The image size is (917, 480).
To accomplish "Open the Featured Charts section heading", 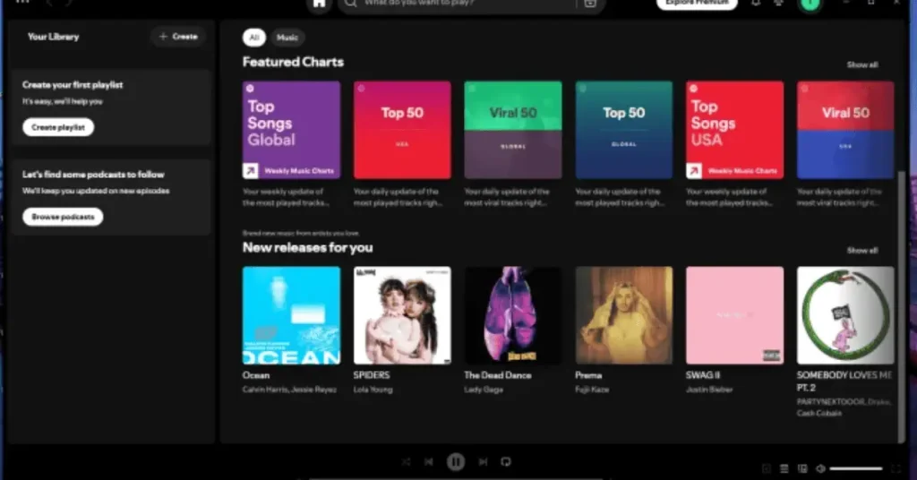I will (293, 62).
